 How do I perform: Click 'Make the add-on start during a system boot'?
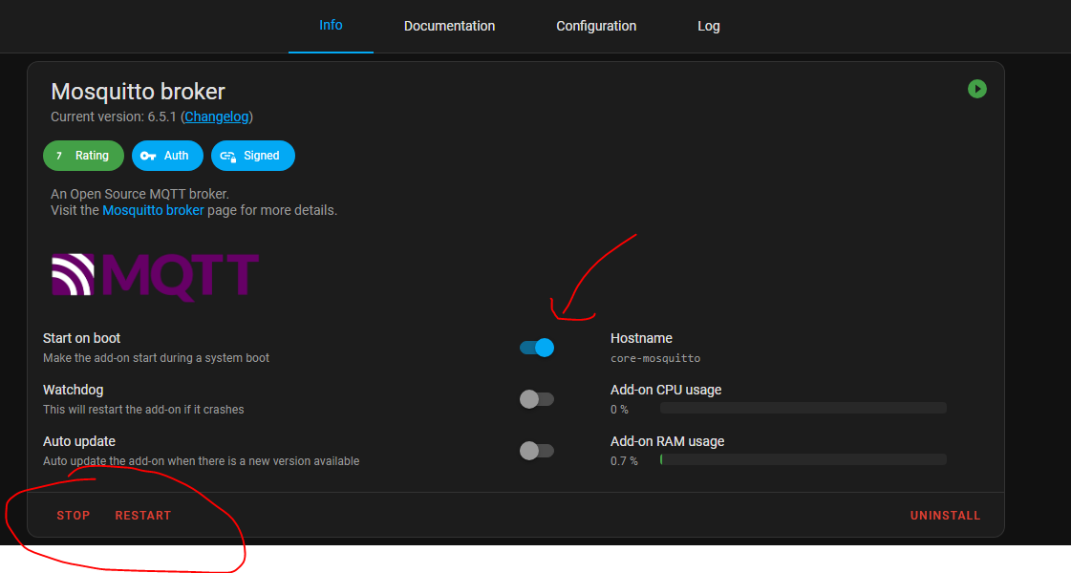[156, 358]
